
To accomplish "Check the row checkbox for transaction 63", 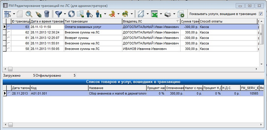I will click(x=9, y=27).
